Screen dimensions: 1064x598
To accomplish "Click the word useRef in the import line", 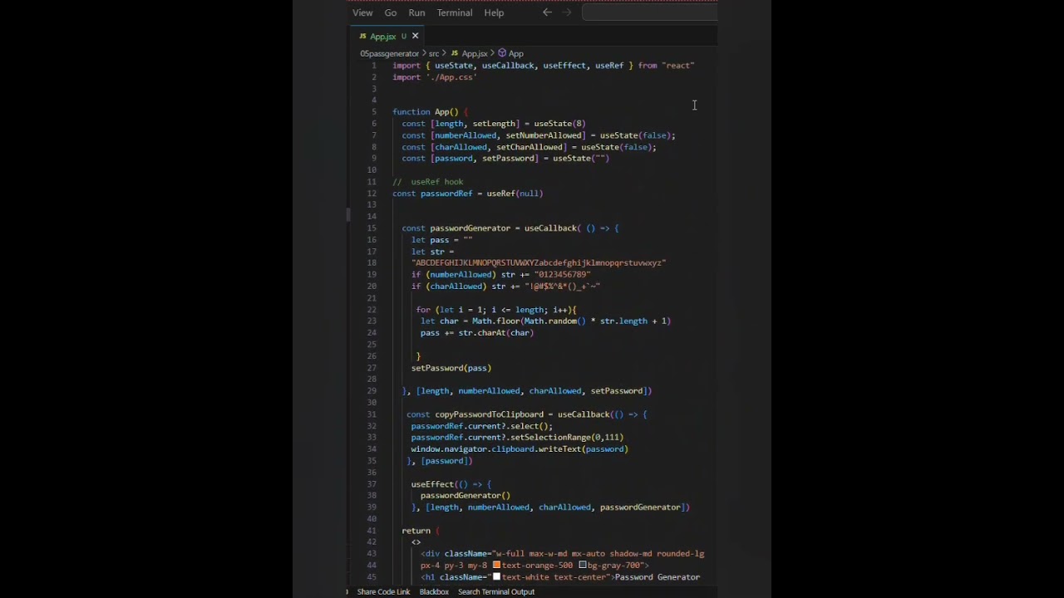I will (x=609, y=66).
